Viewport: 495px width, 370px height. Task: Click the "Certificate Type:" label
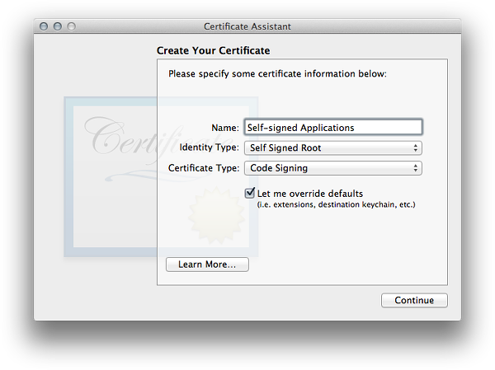click(x=204, y=168)
